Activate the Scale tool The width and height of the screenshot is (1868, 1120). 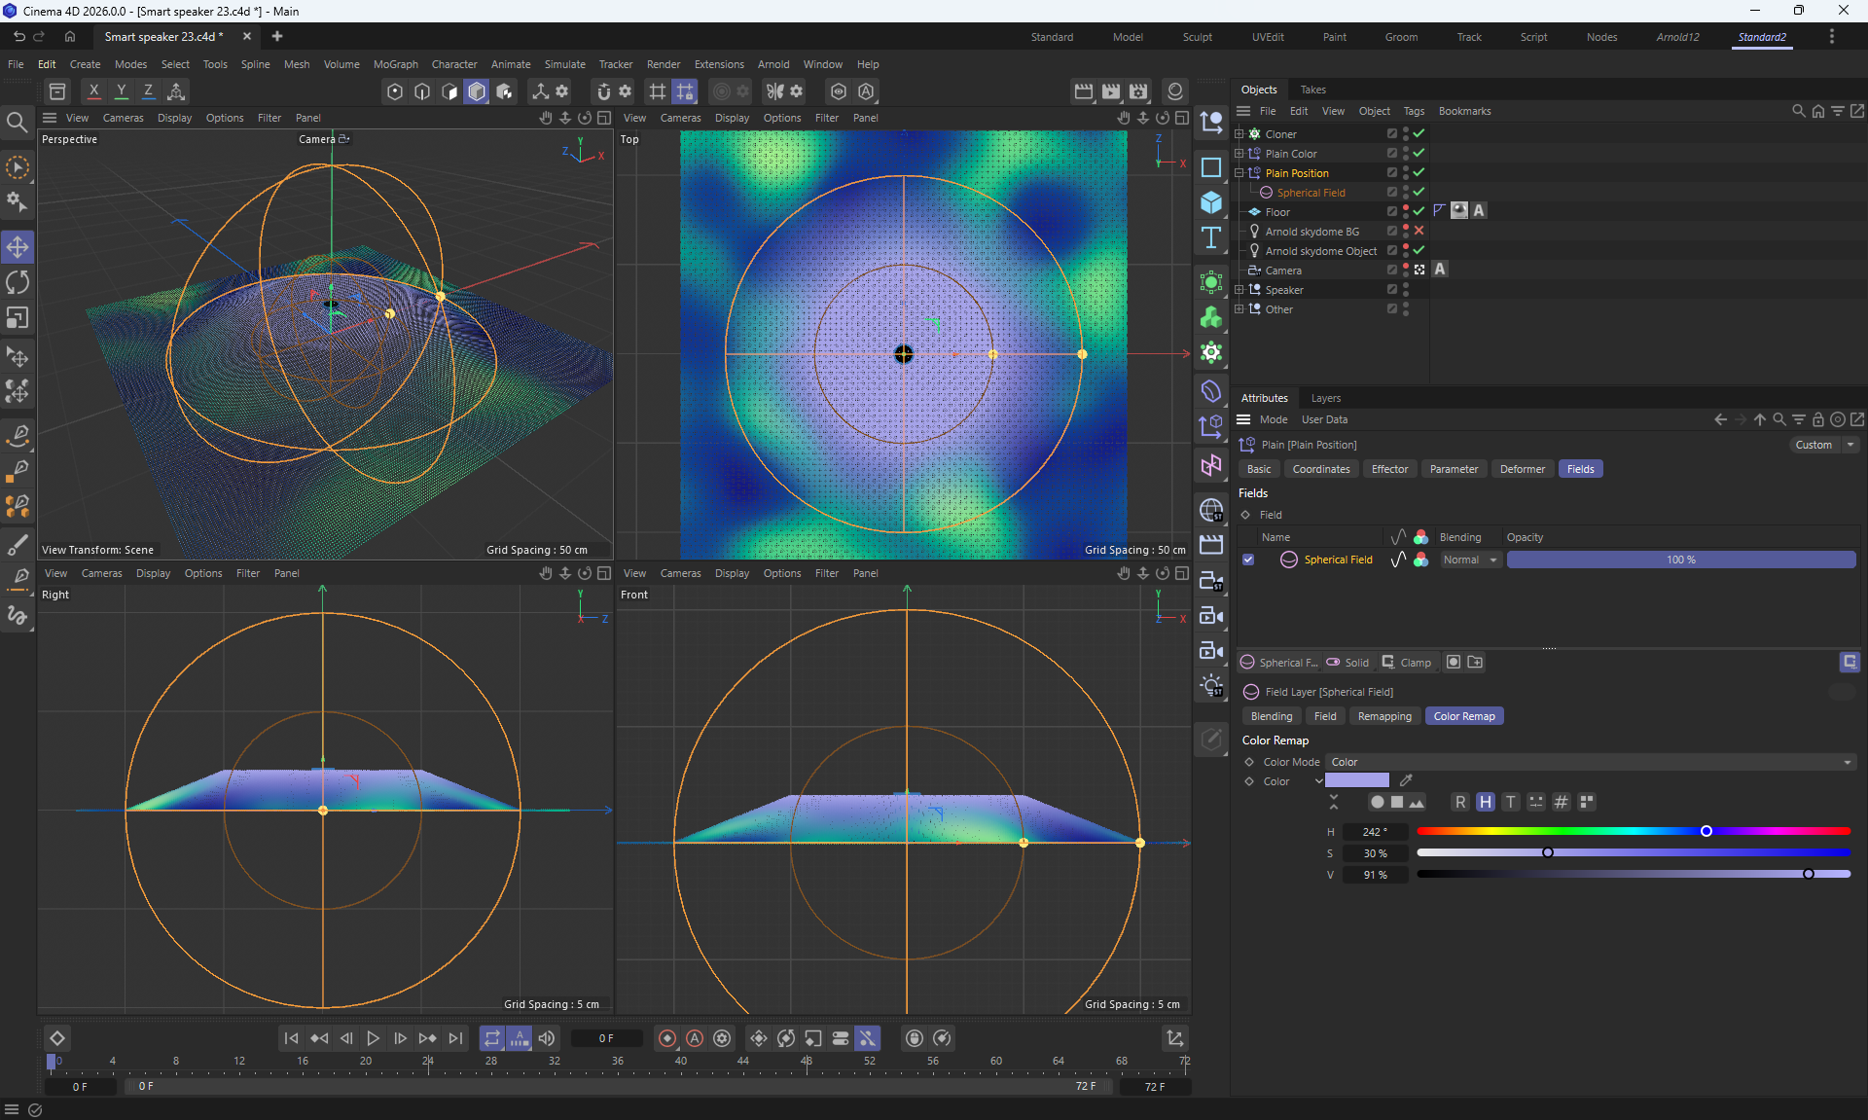tap(18, 318)
